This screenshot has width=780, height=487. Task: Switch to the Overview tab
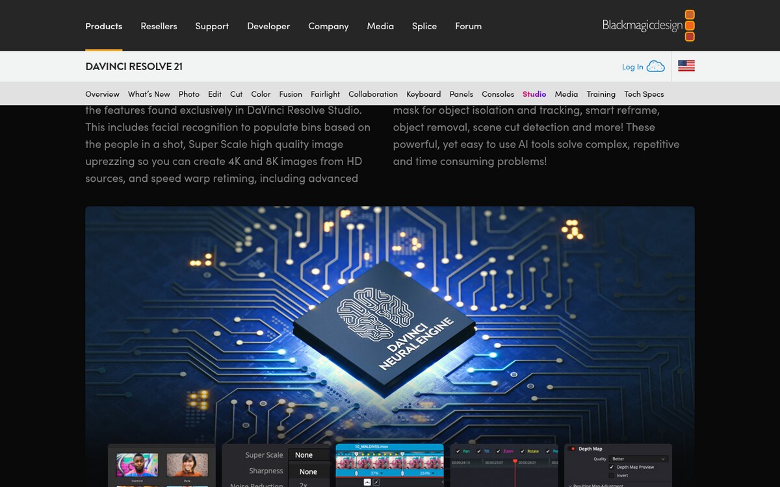[x=102, y=94]
